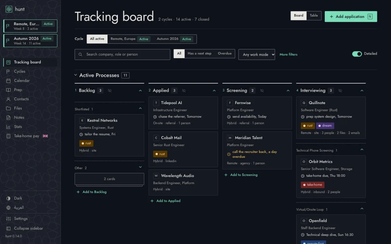Hide the Screening column with eye icon
The image size is (391, 244).
coord(262,91)
